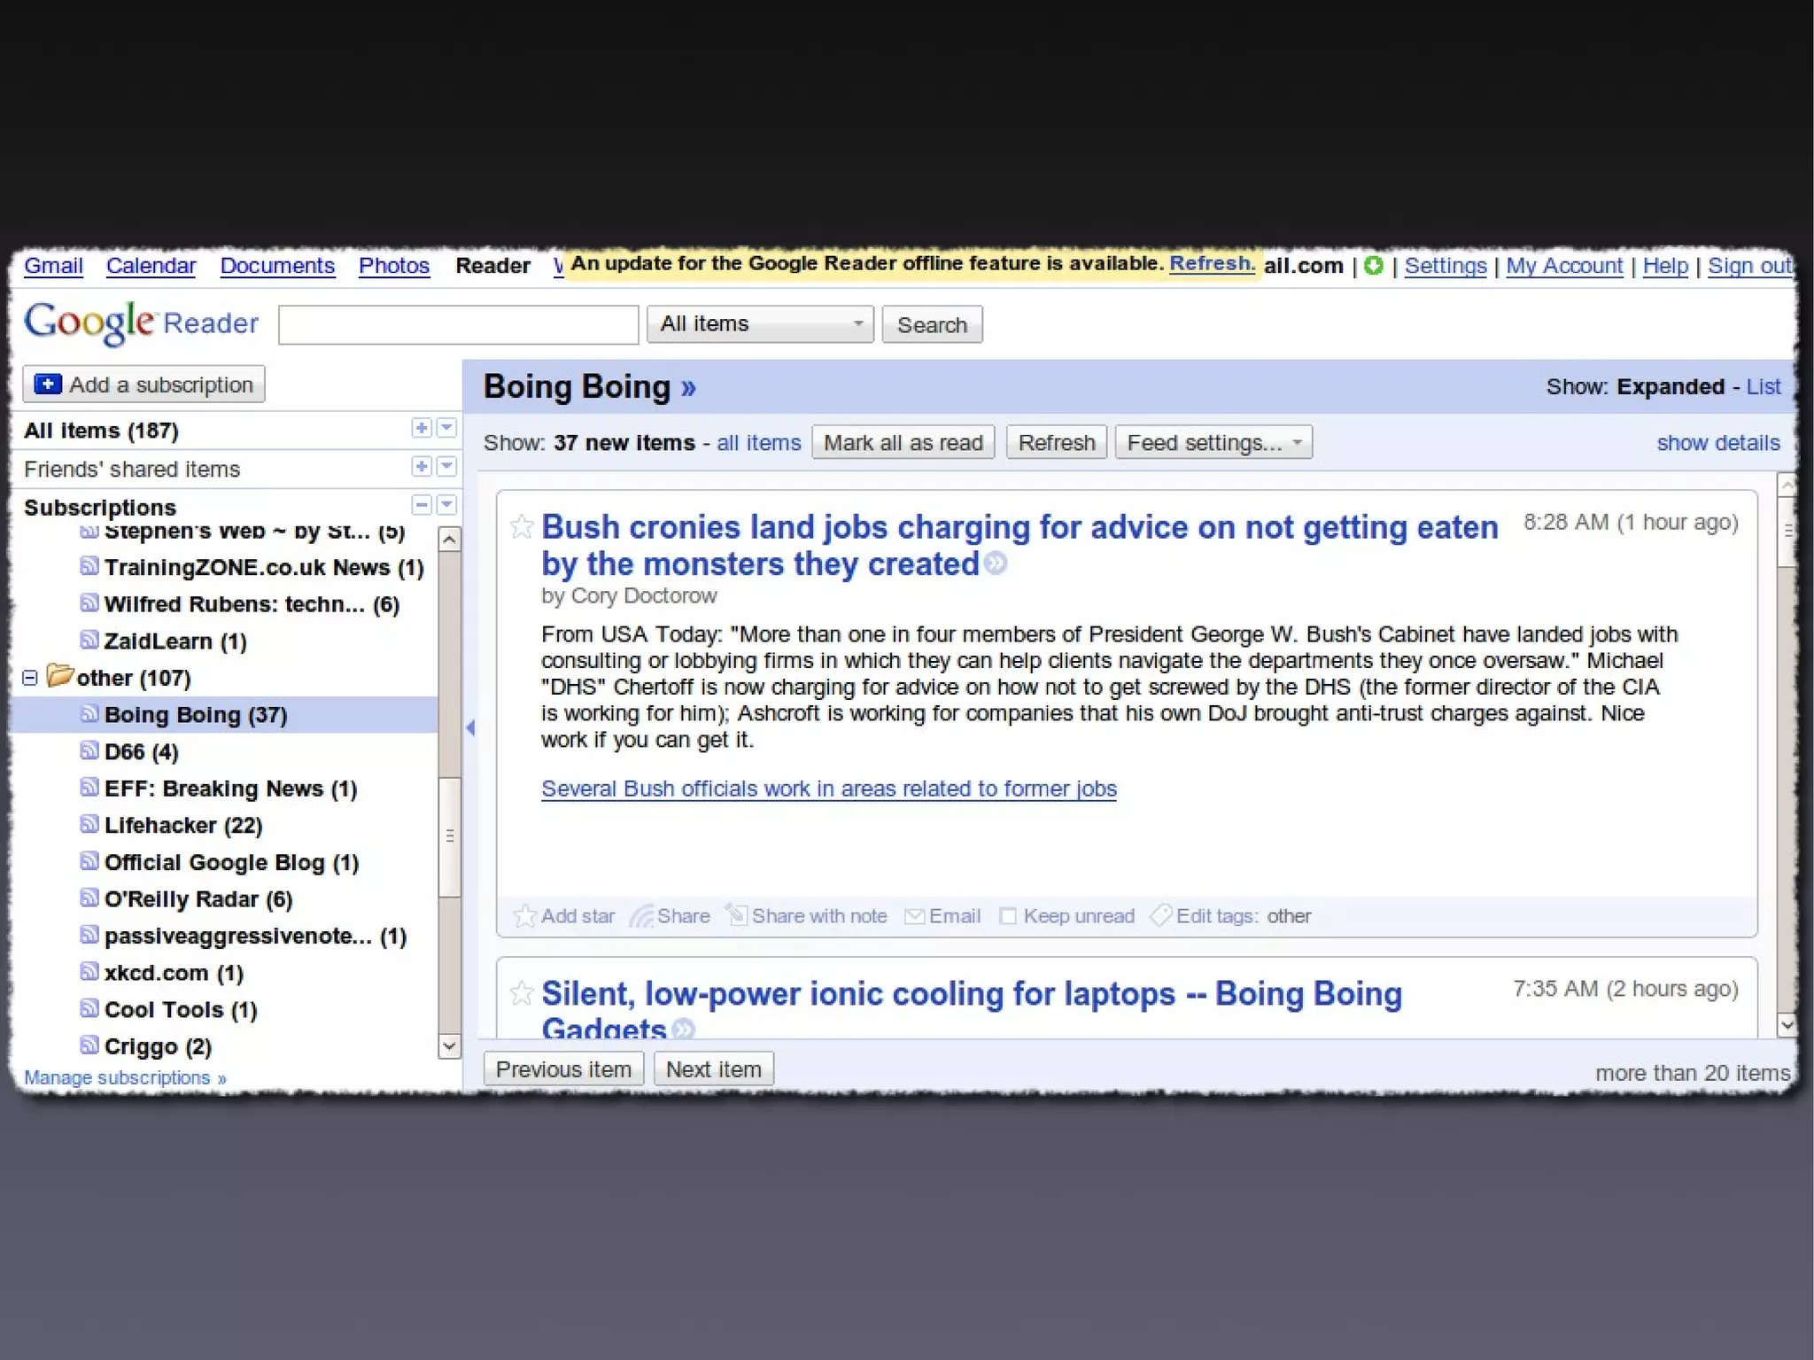Click the Next item button

coord(714,1069)
